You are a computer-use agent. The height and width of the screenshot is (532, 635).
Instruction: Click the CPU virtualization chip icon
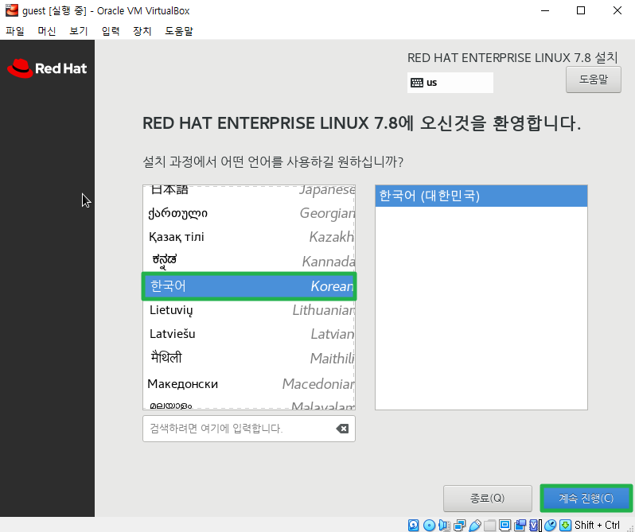536,525
